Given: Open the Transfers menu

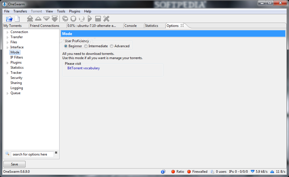Looking at the screenshot, I should 20,11.
